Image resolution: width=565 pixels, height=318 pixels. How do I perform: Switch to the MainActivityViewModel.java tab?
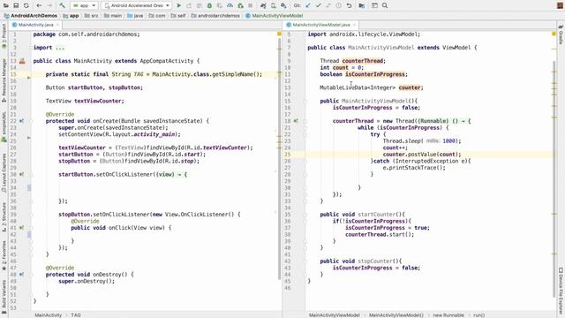[321, 25]
